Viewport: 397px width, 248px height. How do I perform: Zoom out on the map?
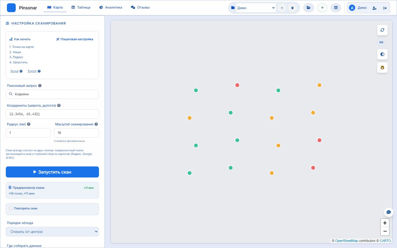[x=385, y=231]
